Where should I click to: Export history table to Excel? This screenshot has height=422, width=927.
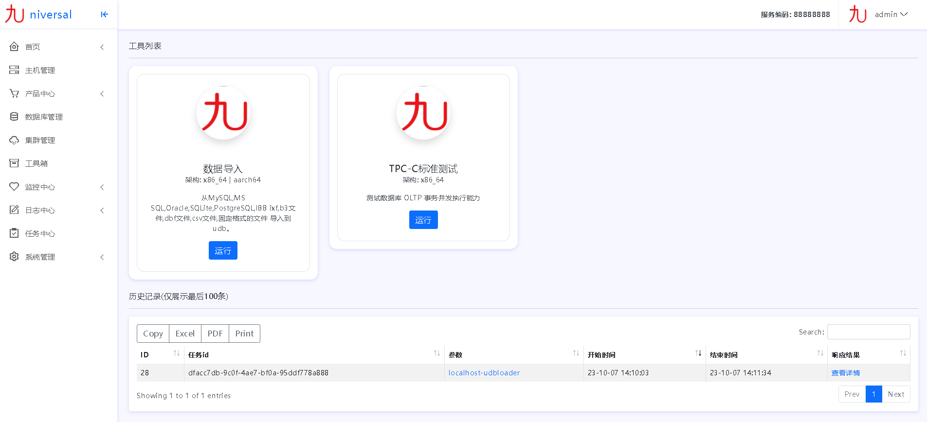click(x=185, y=334)
